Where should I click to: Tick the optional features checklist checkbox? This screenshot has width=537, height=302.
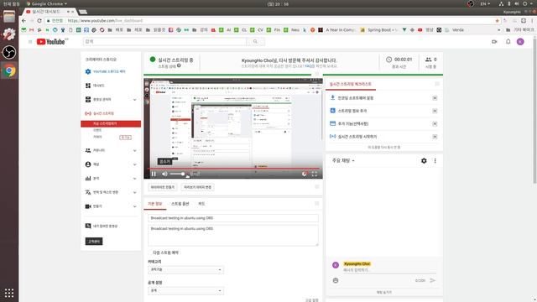pyautogui.click(x=435, y=123)
